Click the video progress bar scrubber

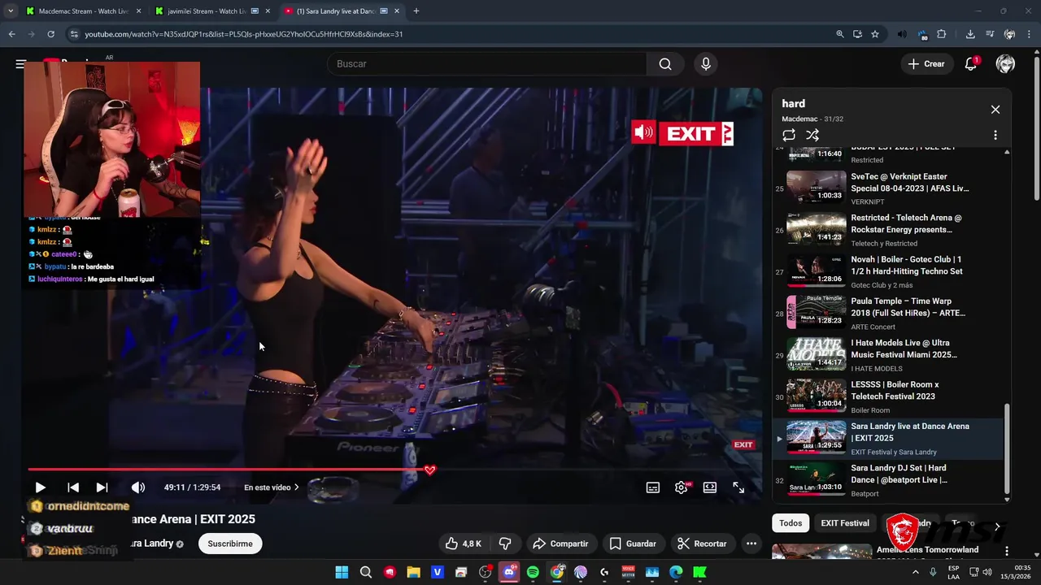[430, 470]
